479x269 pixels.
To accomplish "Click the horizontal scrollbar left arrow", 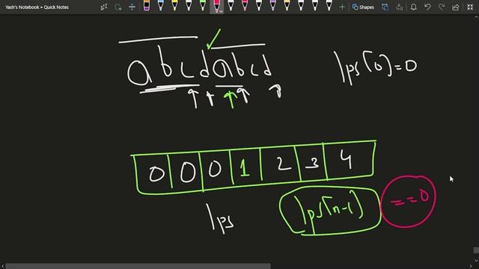I will click(x=2, y=266).
